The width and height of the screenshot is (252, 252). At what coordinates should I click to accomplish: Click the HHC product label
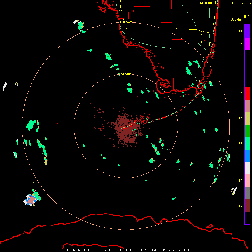coord(246,17)
